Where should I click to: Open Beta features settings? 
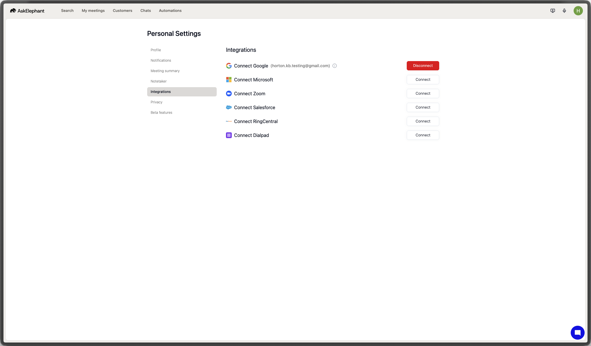click(182, 113)
